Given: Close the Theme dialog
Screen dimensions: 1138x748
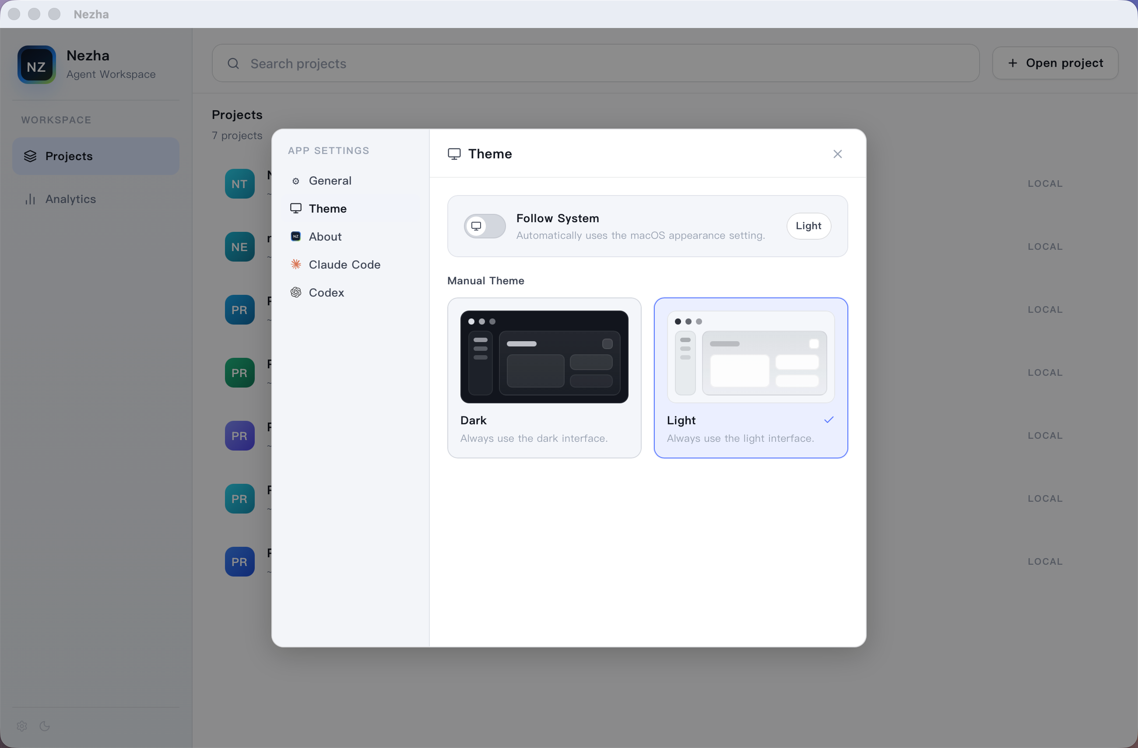Looking at the screenshot, I should coord(837,154).
